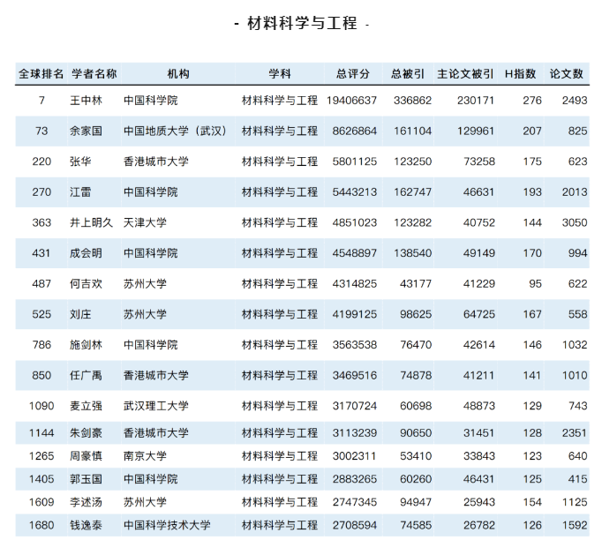Select scholar name 施剑林

86,345
